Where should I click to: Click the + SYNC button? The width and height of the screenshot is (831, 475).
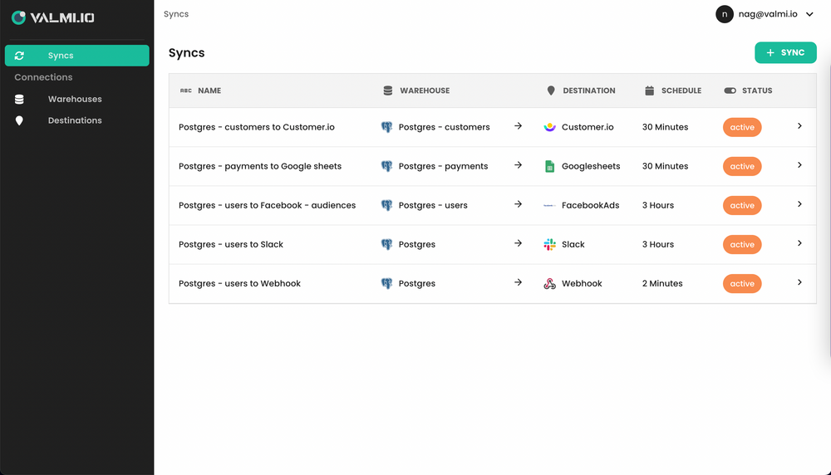[785, 52]
